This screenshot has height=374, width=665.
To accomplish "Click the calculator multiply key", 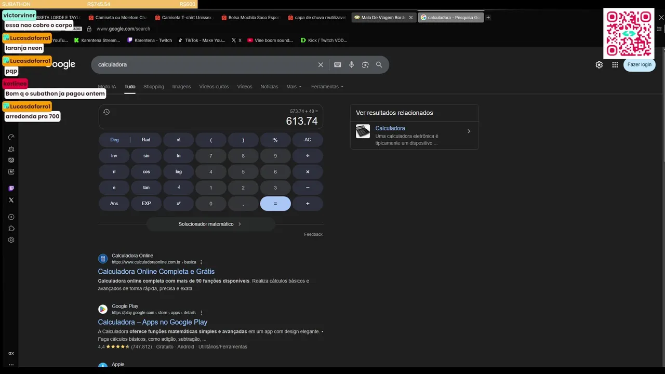I will pyautogui.click(x=308, y=172).
